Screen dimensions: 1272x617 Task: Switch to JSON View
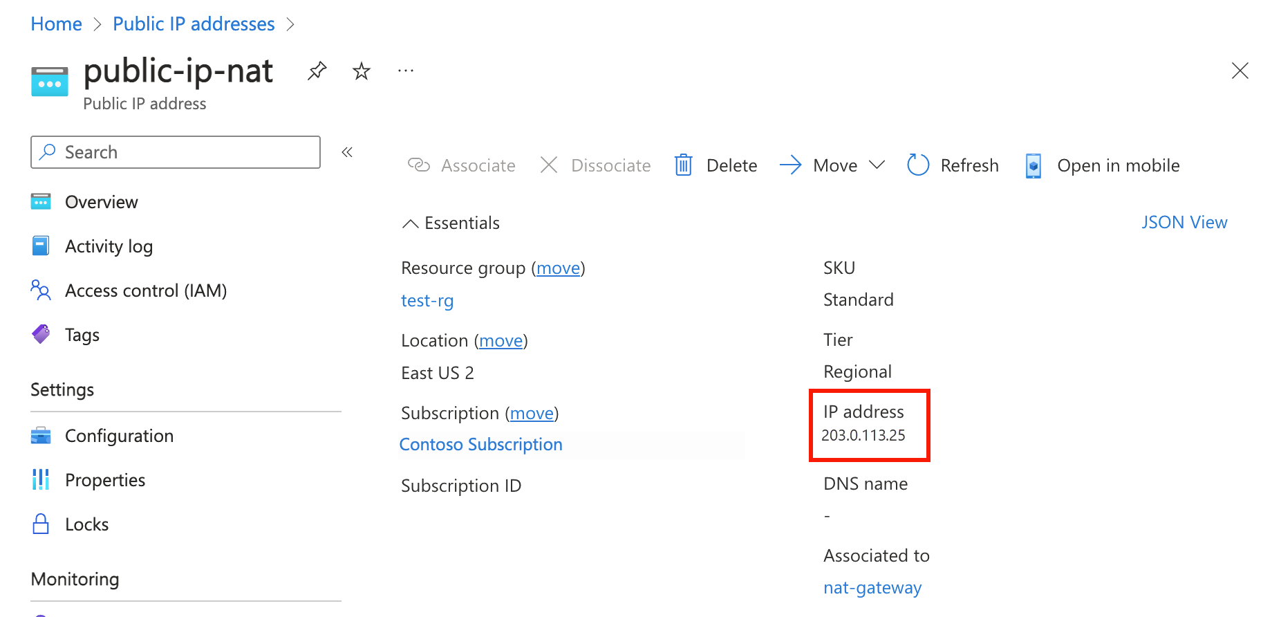click(x=1184, y=222)
